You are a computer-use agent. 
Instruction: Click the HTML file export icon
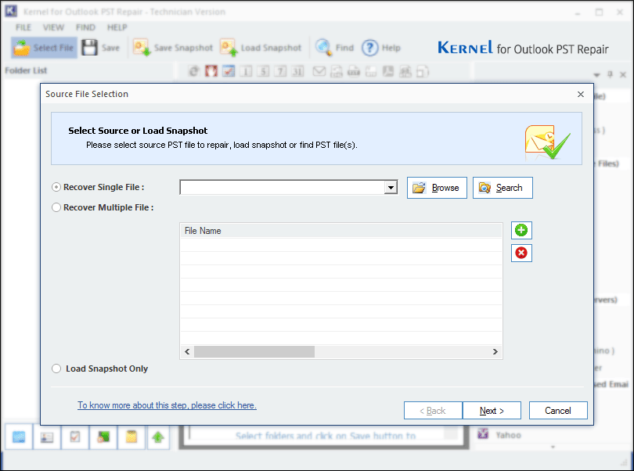click(405, 71)
